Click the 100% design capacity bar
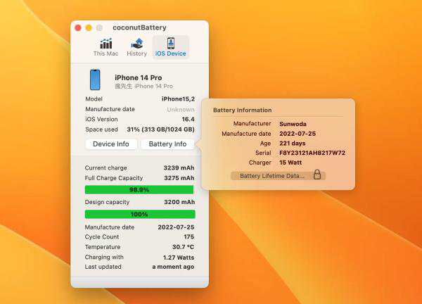422x304 pixels. [140, 215]
